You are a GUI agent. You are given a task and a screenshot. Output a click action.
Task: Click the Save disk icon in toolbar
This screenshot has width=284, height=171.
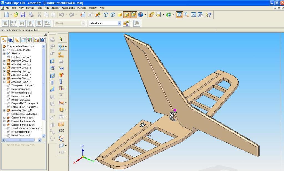click(x=23, y=15)
